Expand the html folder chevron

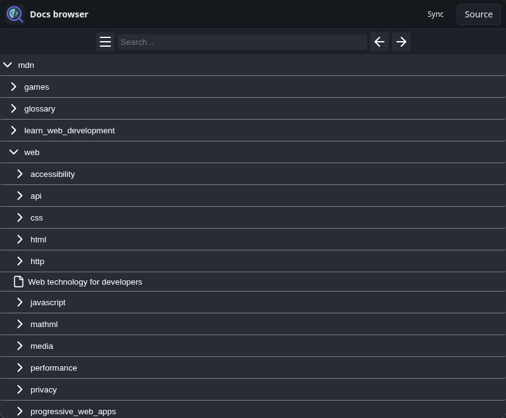point(20,239)
